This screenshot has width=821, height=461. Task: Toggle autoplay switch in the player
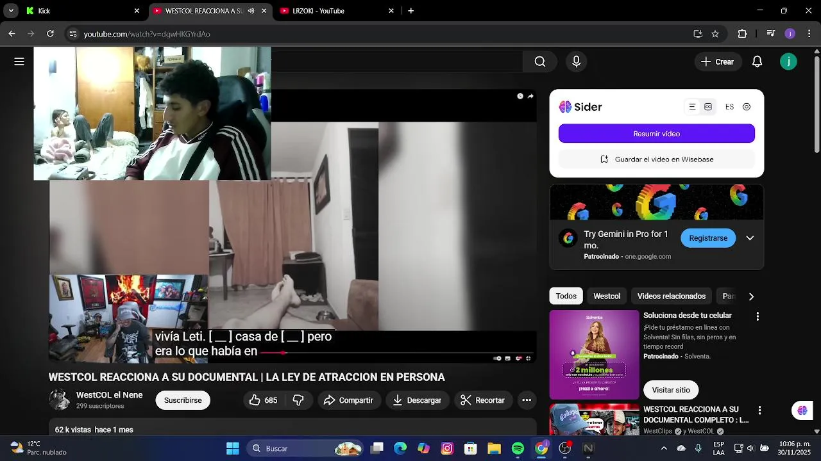(x=497, y=358)
